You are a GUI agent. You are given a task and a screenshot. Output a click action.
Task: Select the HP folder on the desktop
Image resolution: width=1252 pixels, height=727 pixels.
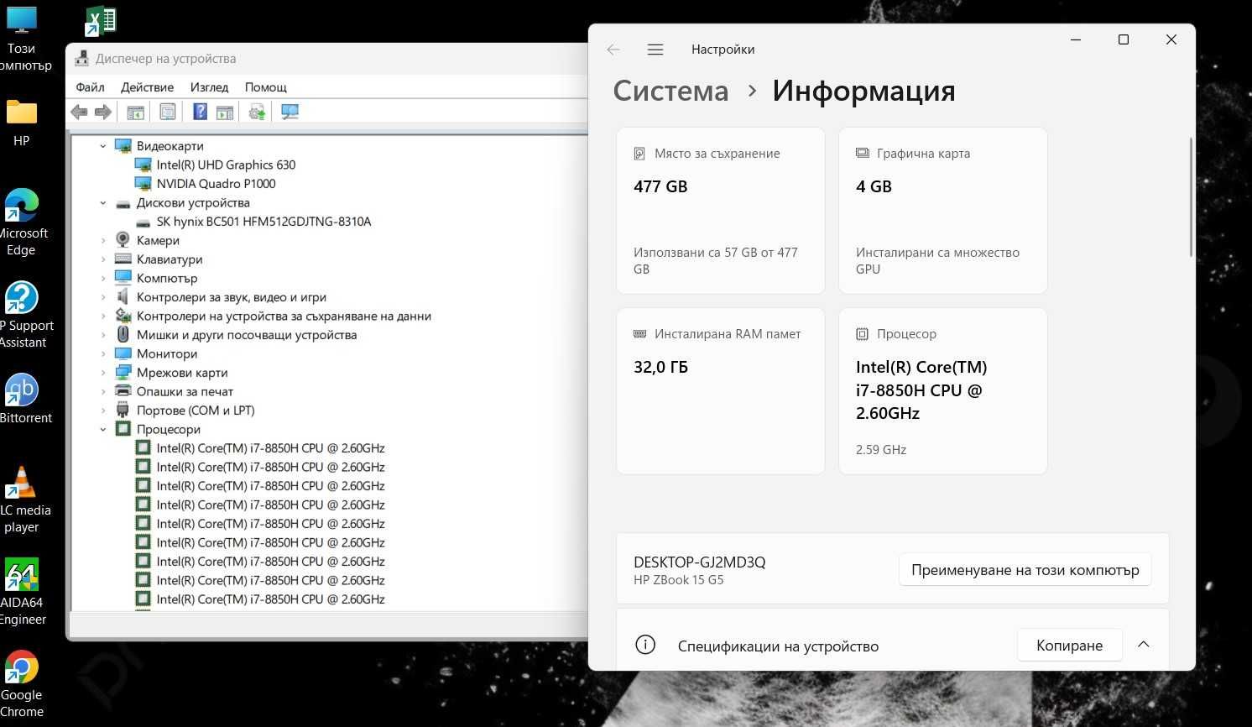point(22,123)
